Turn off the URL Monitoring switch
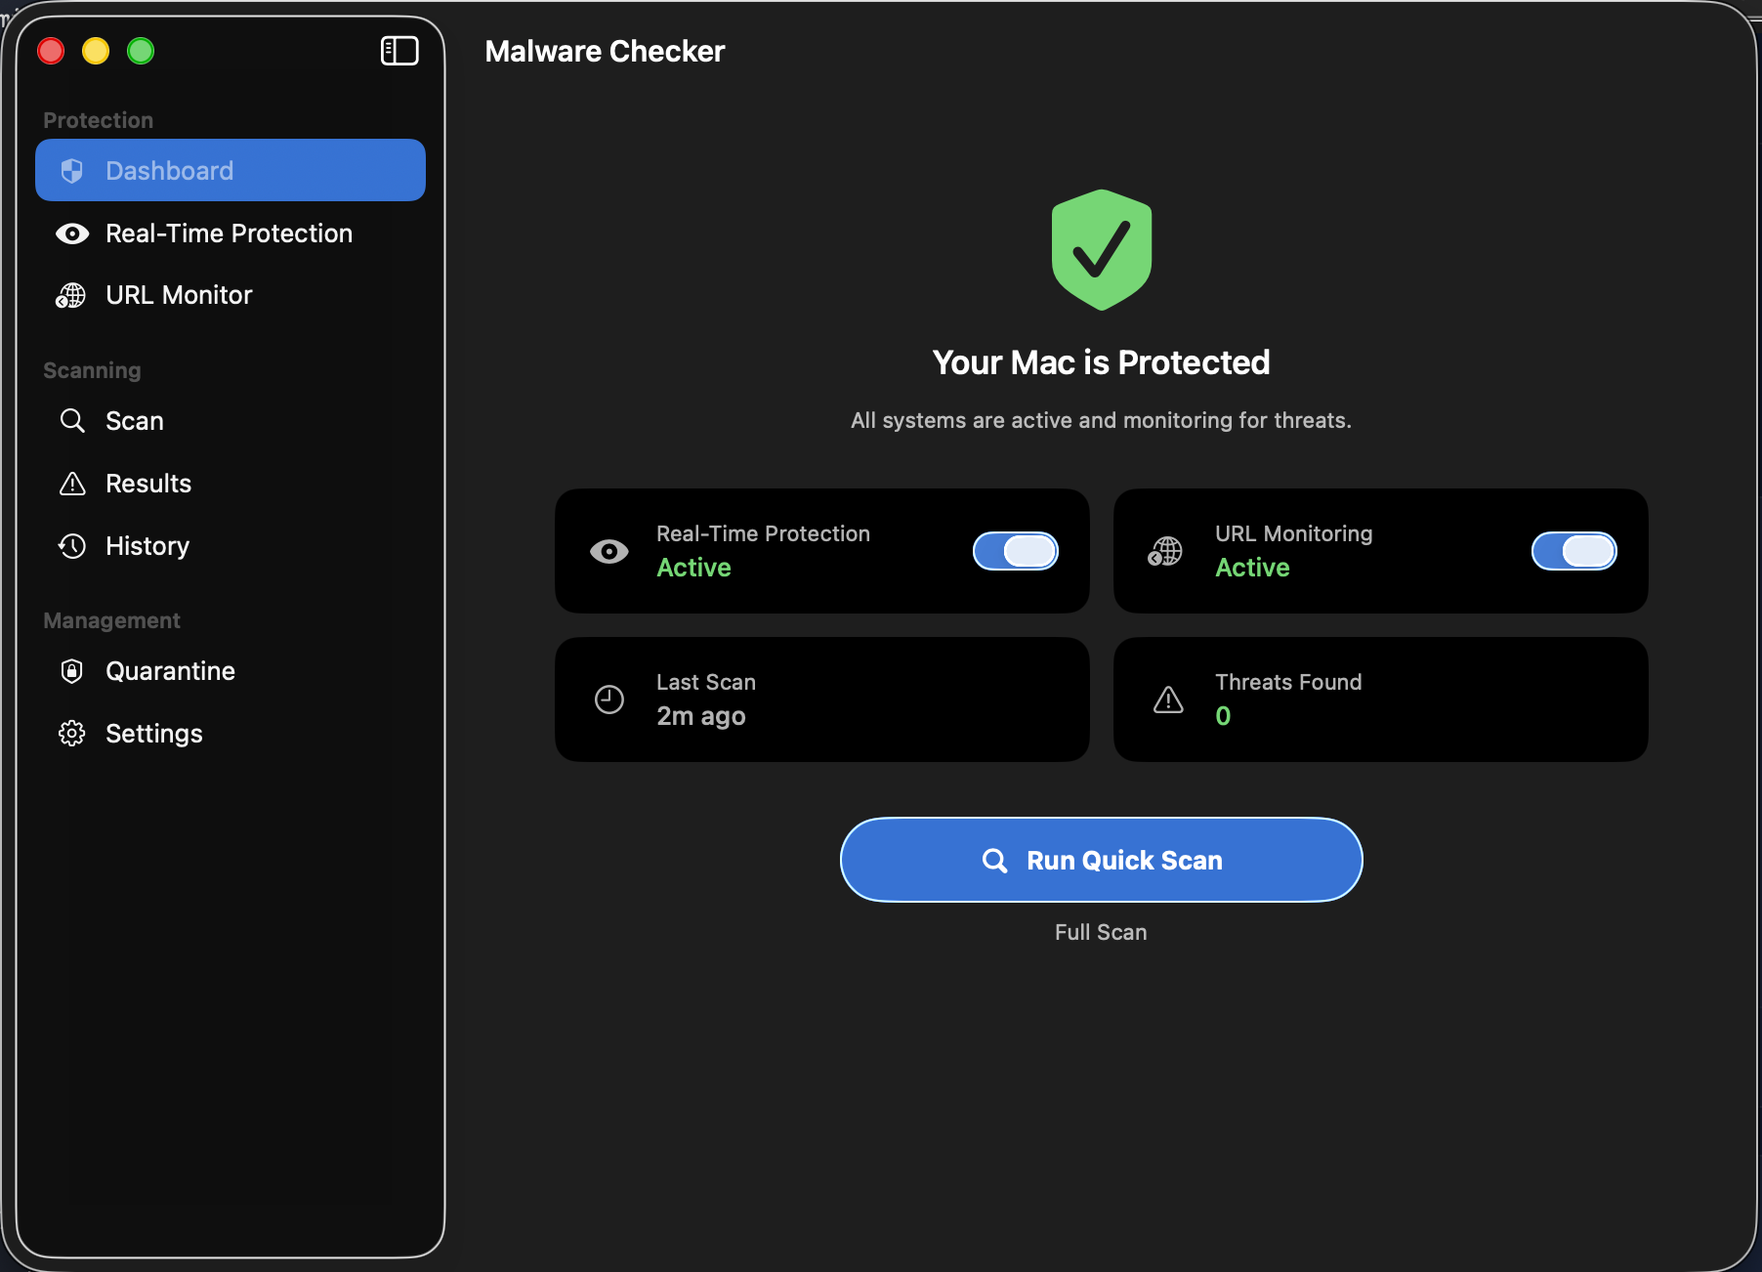 (x=1574, y=551)
